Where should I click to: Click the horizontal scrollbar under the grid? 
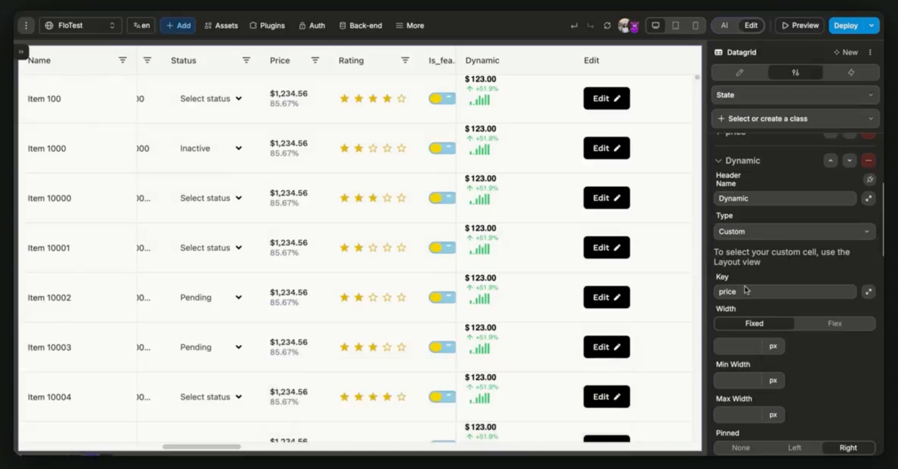pos(201,447)
